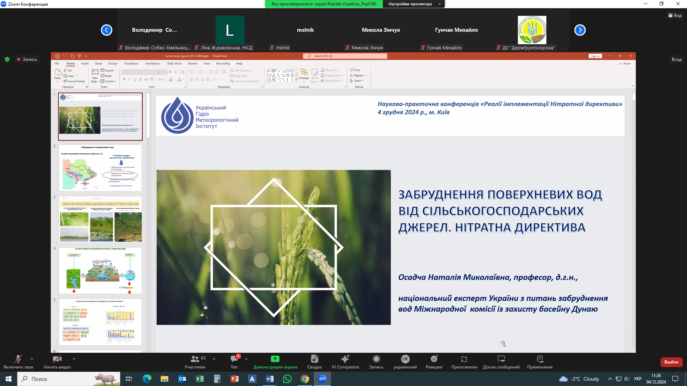
Task: Select украинский language interpretation
Action: [405, 359]
